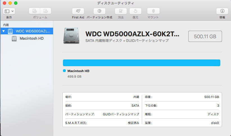Click the WDC WD5000AZLX-60K2T... disk title
The image size is (231, 136).
coord(132,34)
